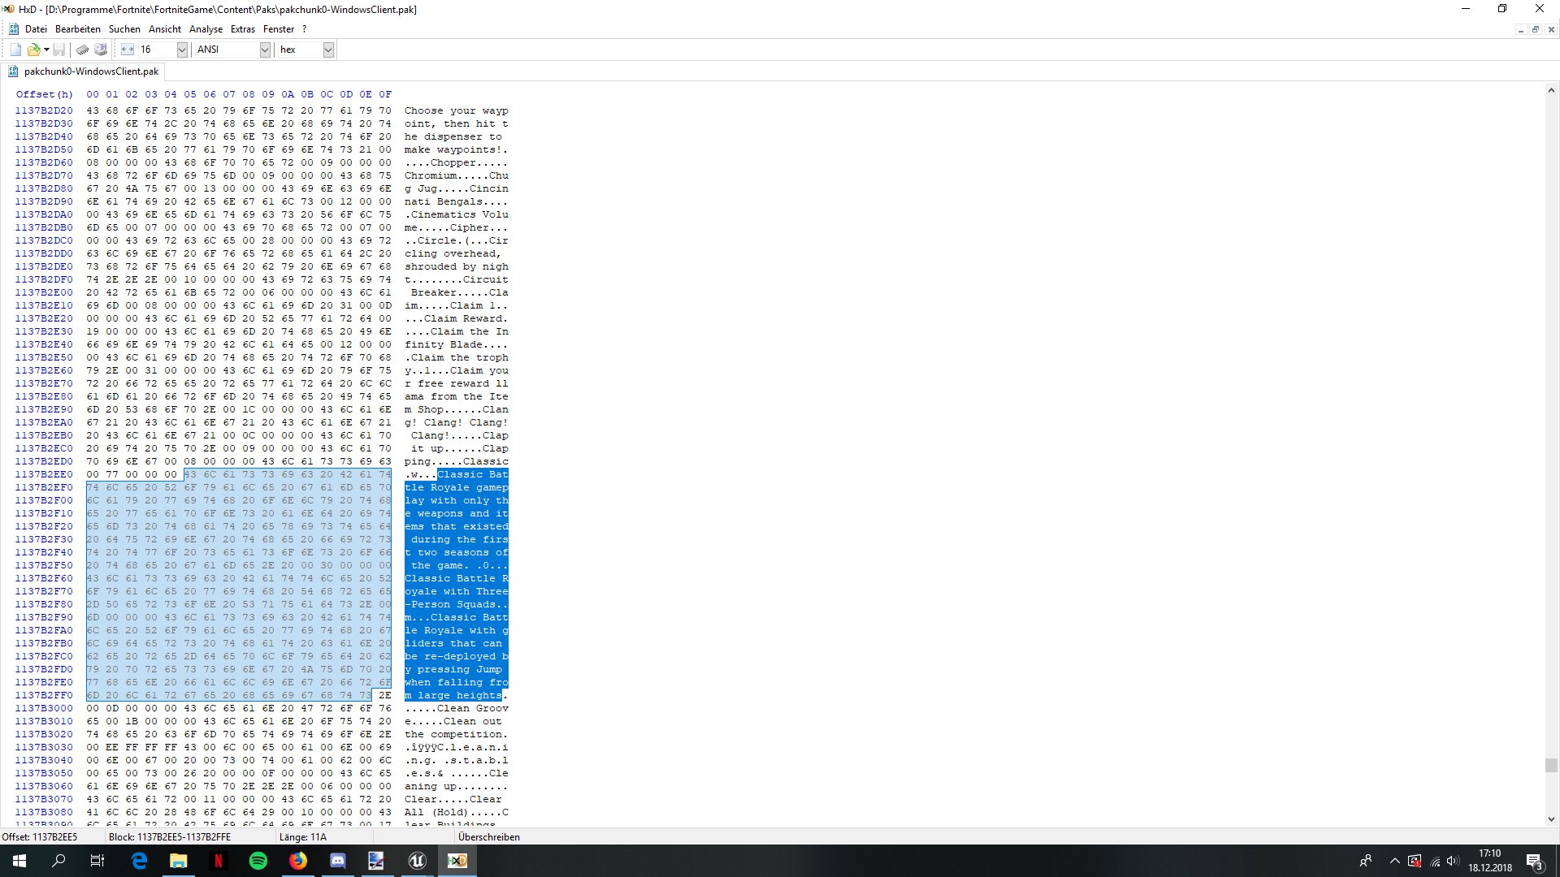
Task: Open the Fenster menu
Action: click(x=279, y=29)
